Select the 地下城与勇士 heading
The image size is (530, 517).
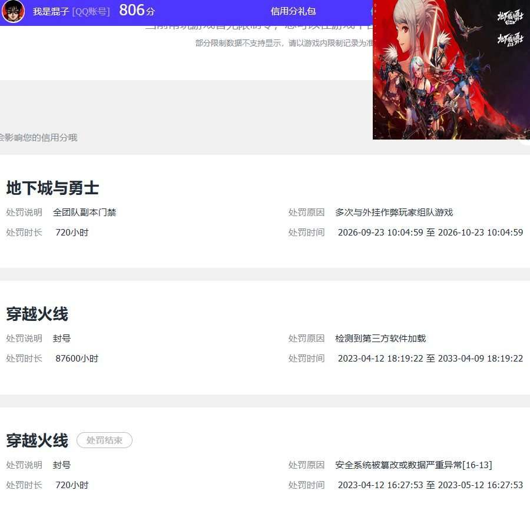53,188
